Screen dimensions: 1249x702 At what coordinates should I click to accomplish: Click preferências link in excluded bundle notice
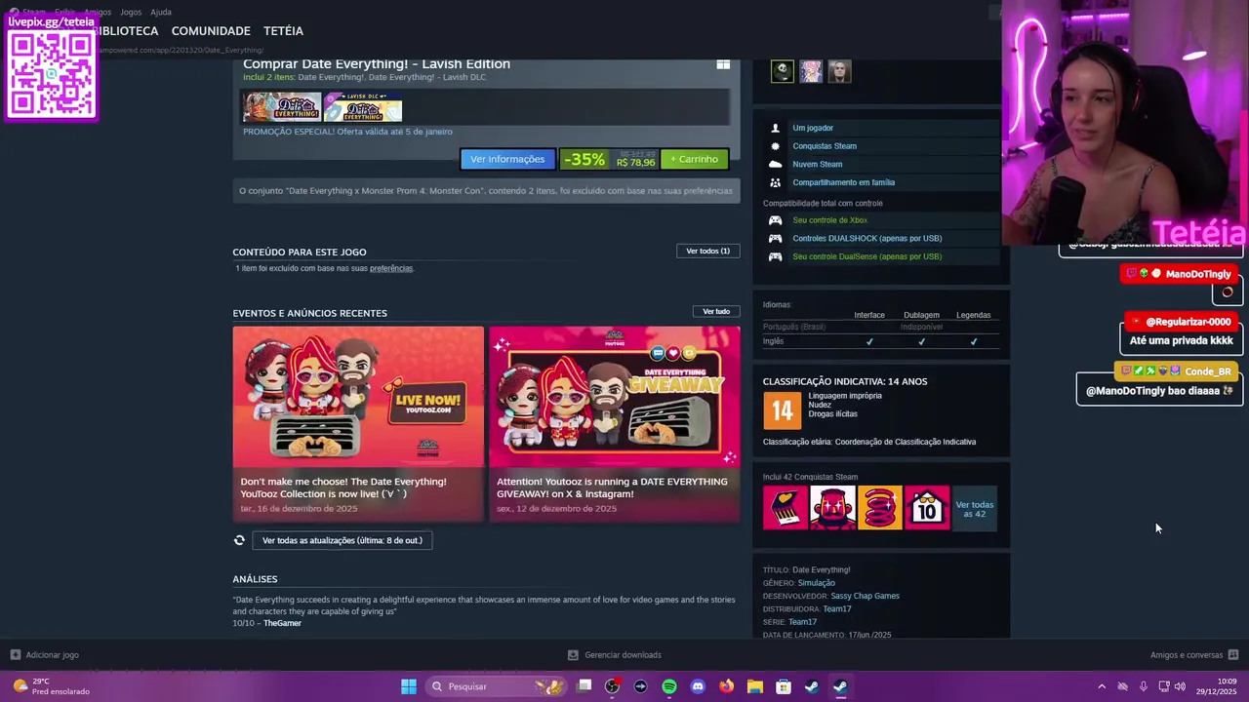point(708,190)
